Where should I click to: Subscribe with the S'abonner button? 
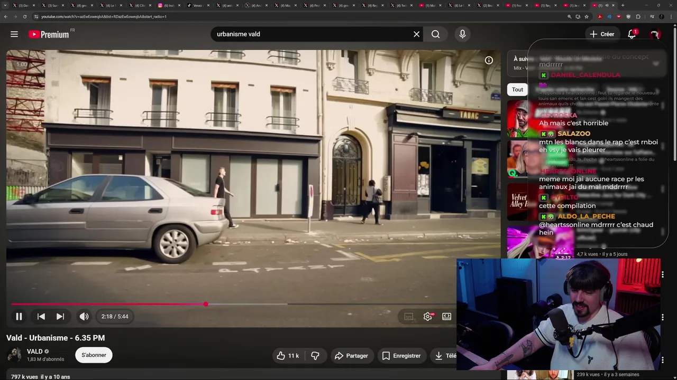point(94,355)
